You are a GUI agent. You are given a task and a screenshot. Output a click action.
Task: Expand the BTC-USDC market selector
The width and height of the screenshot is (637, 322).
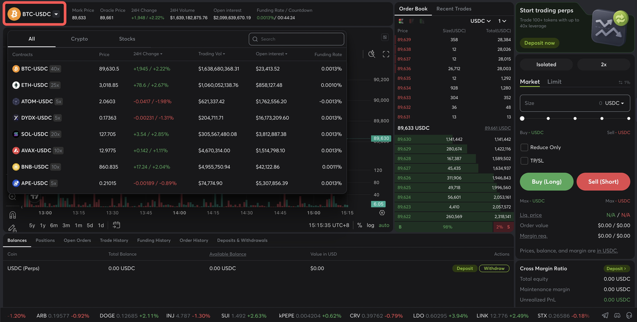pos(35,14)
